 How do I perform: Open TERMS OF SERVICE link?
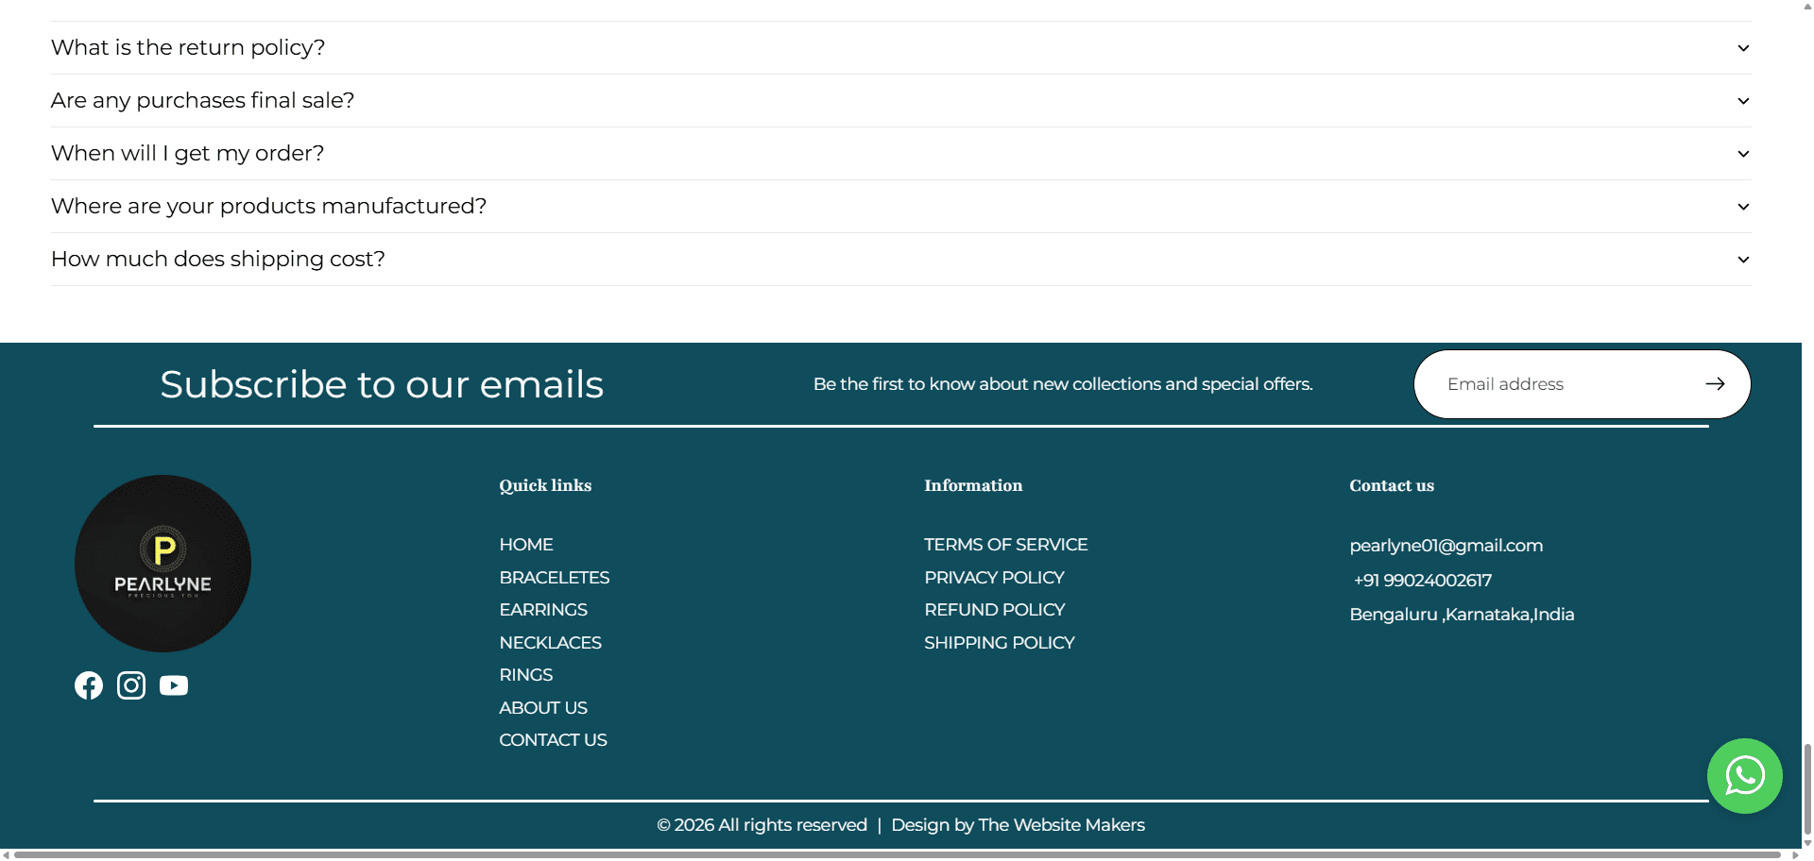click(1005, 545)
